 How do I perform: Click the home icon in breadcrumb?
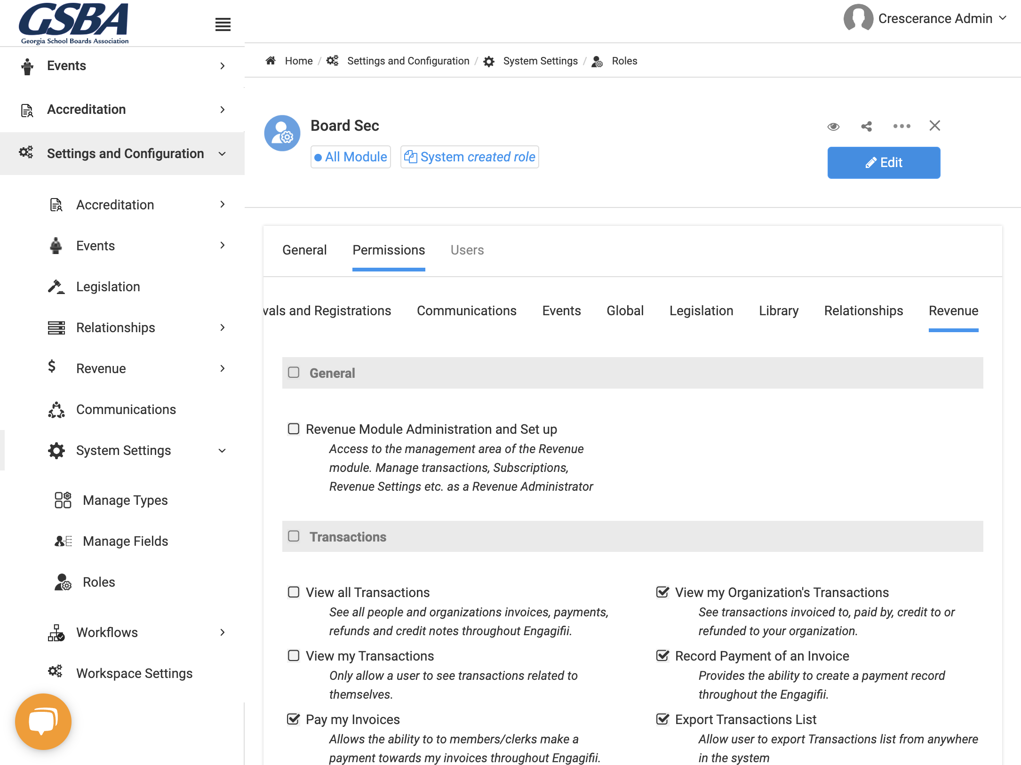point(271,61)
